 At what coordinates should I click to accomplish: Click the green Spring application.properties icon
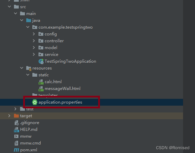click(x=35, y=102)
